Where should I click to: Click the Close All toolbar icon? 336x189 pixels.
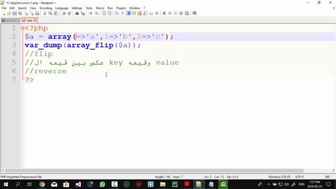pyautogui.click(x=31, y=14)
